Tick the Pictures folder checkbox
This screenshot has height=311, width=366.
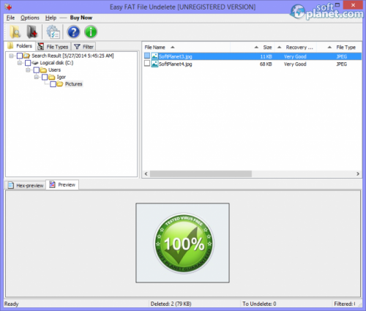point(53,84)
